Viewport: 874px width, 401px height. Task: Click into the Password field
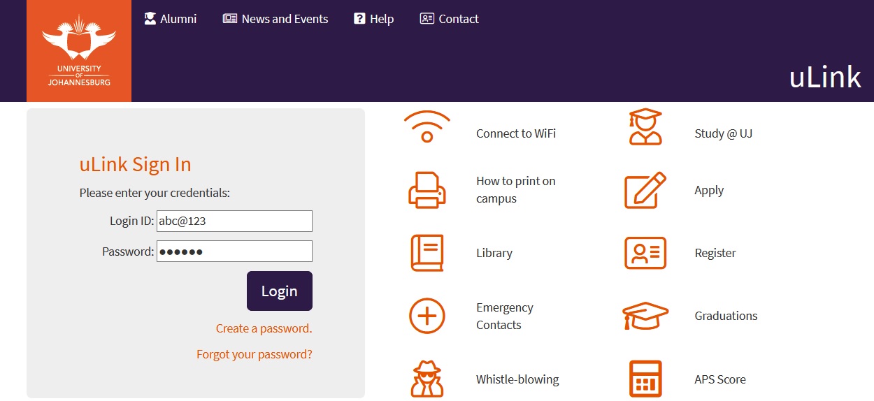234,251
